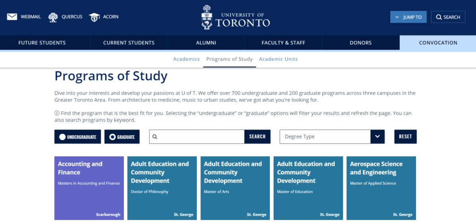Click the Degree Type chevron arrow
Screen dimensions: 476x223
pyautogui.click(x=377, y=136)
